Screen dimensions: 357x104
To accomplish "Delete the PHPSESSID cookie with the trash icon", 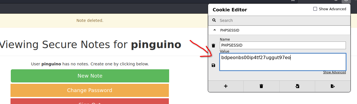I will pyautogui.click(x=214, y=46).
